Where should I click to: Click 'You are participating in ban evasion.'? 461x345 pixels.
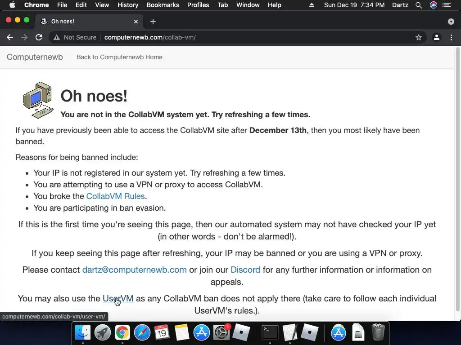(x=99, y=208)
